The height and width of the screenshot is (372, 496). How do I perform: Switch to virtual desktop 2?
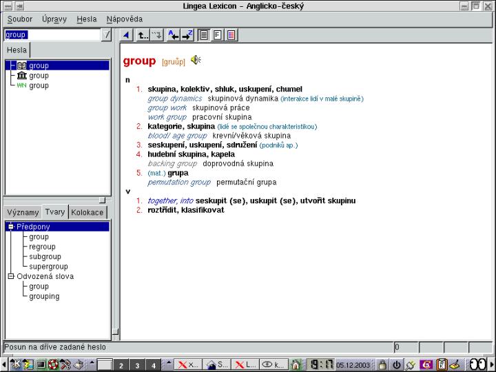pos(121,365)
